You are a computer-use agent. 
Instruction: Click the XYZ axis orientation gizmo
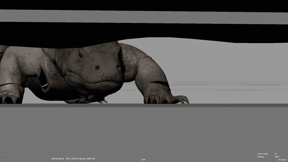point(3,156)
